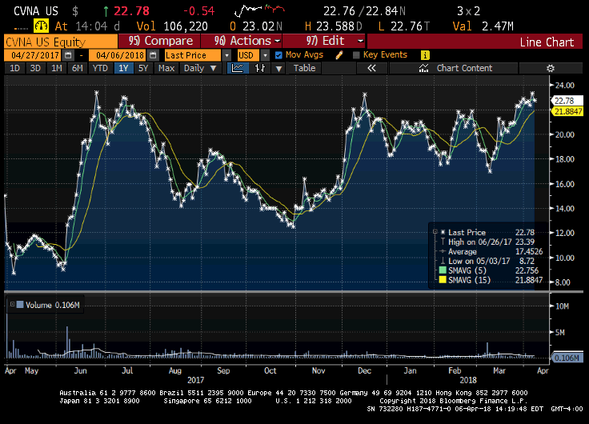Open the USD currency dropdown arrow
The width and height of the screenshot is (589, 424).
[x=265, y=55]
